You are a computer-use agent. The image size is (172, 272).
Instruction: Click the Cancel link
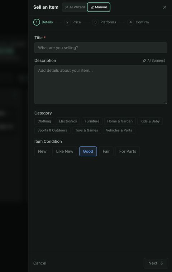point(40,263)
